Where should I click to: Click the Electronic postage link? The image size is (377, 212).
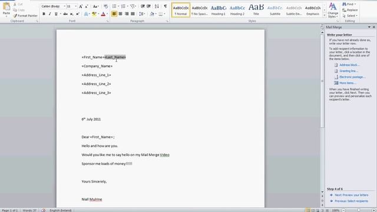[352, 77]
